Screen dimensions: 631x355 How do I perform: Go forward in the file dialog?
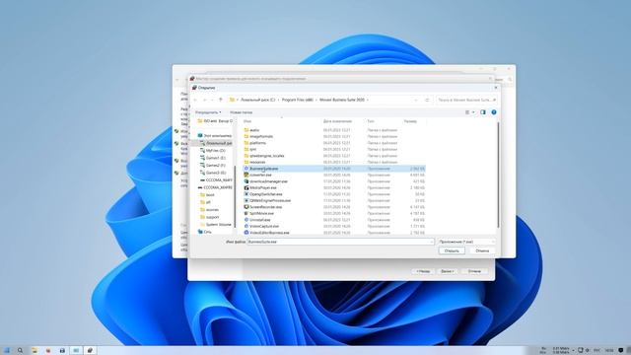tap(204, 100)
